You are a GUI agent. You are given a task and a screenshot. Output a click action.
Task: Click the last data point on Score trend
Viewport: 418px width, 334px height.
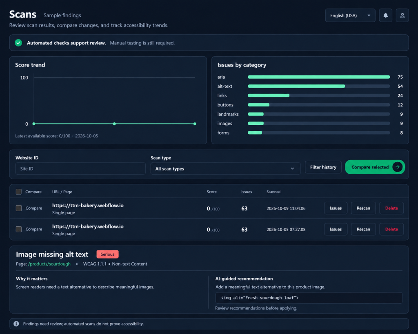(x=195, y=124)
